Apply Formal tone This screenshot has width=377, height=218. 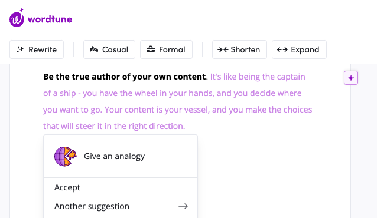[x=167, y=49]
